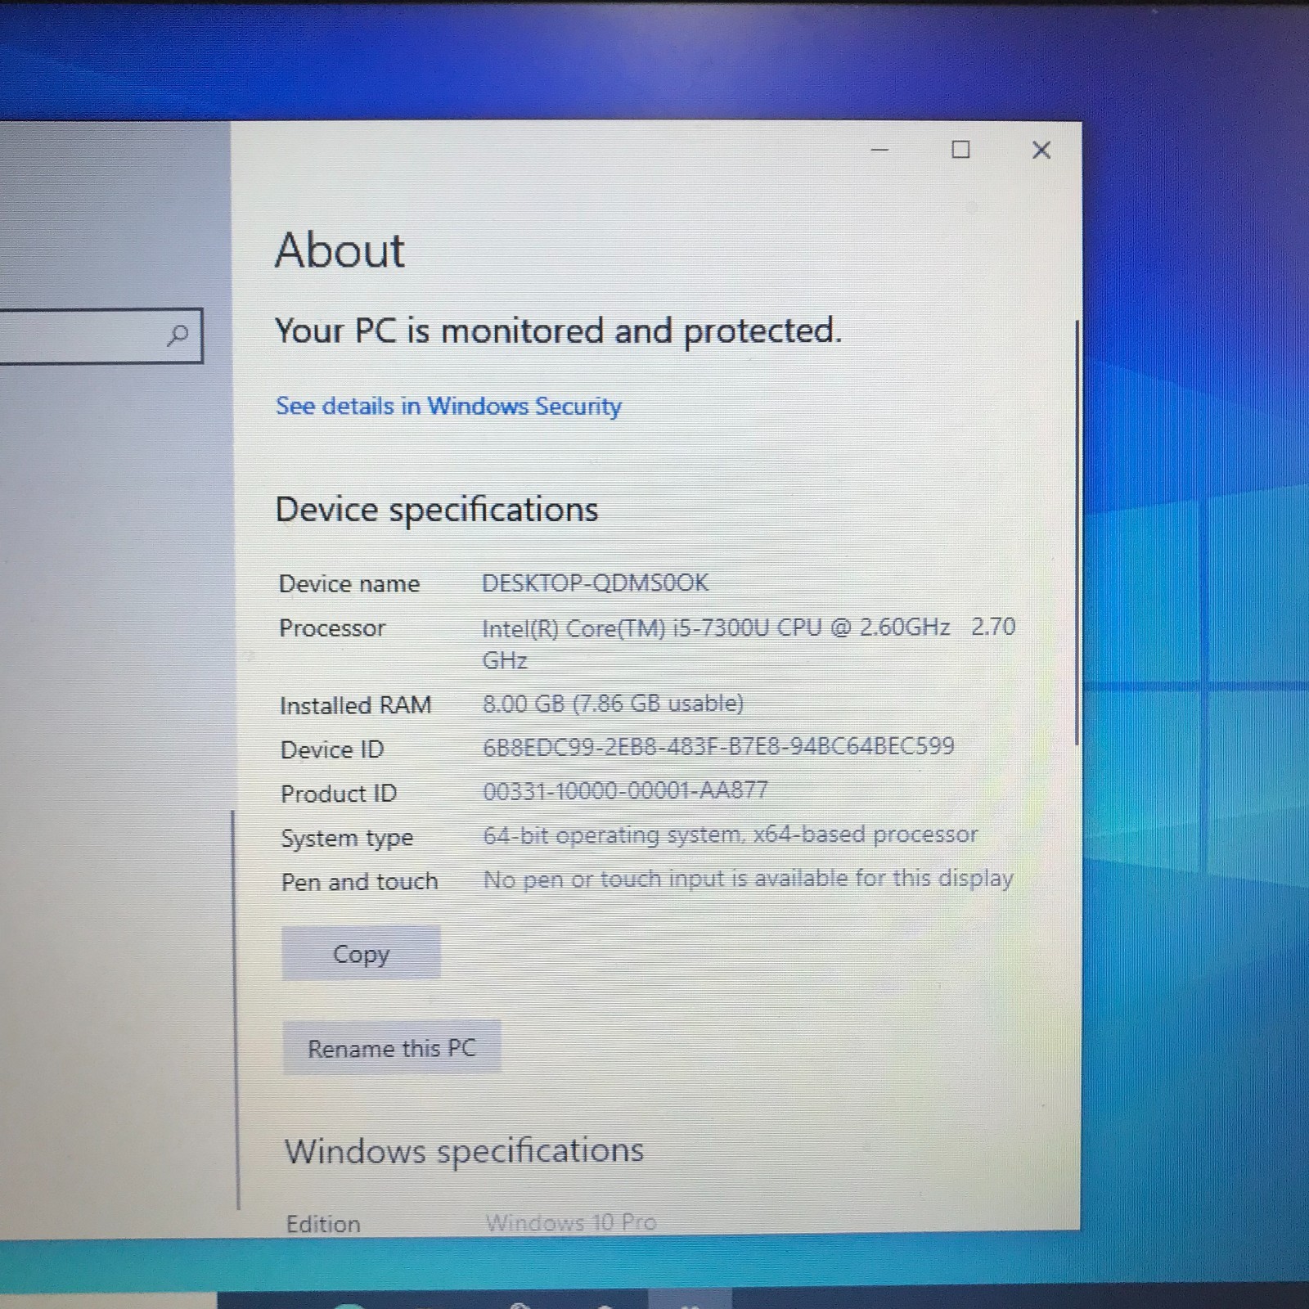This screenshot has width=1309, height=1309.
Task: Click the Device specifications heading
Action: point(437,510)
